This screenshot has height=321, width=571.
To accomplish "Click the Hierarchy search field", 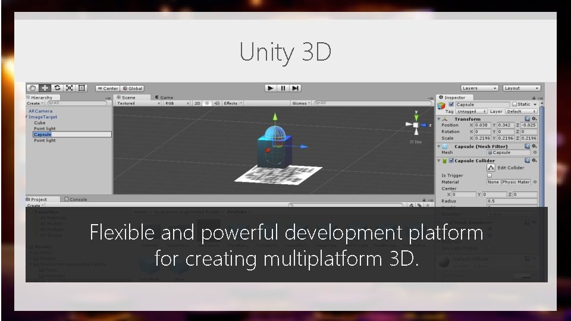I will pyautogui.click(x=77, y=103).
